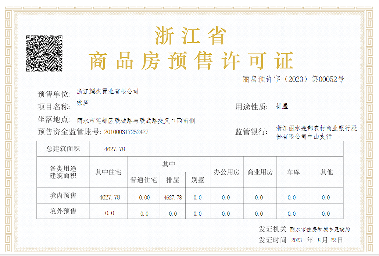
Task: Click the 办公用房 column header
Action: tap(226, 172)
